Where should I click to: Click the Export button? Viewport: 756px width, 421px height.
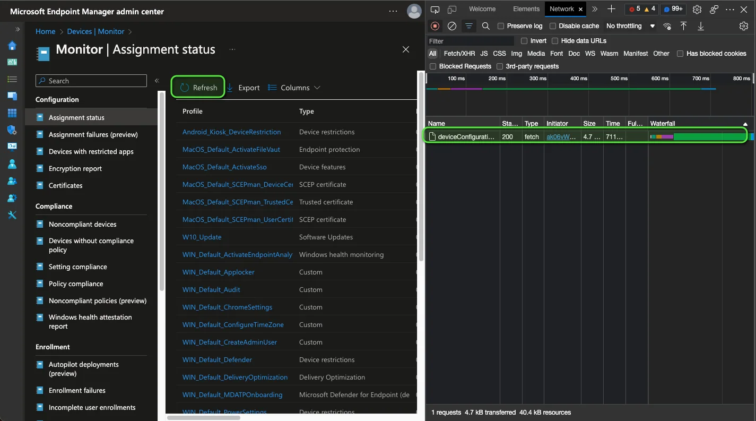click(x=244, y=88)
